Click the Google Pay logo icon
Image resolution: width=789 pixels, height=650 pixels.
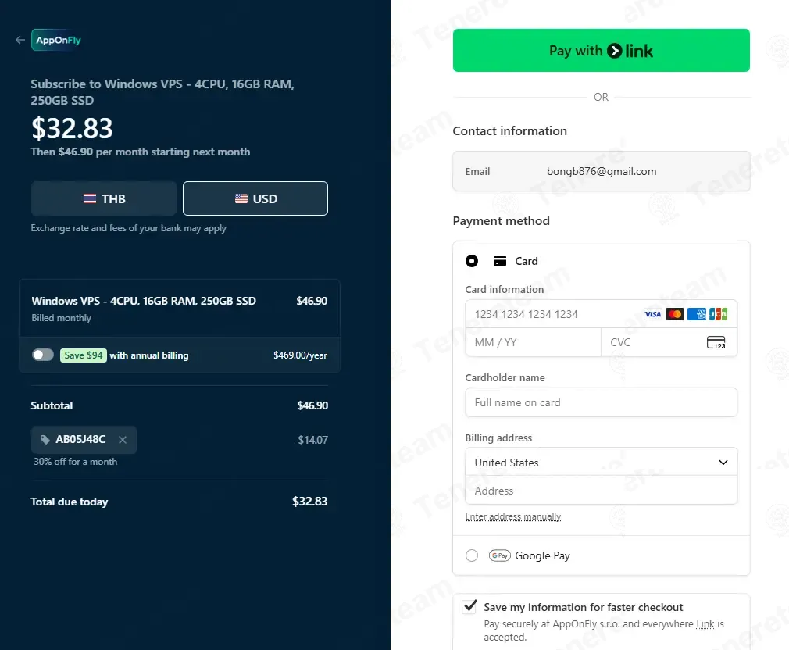500,555
